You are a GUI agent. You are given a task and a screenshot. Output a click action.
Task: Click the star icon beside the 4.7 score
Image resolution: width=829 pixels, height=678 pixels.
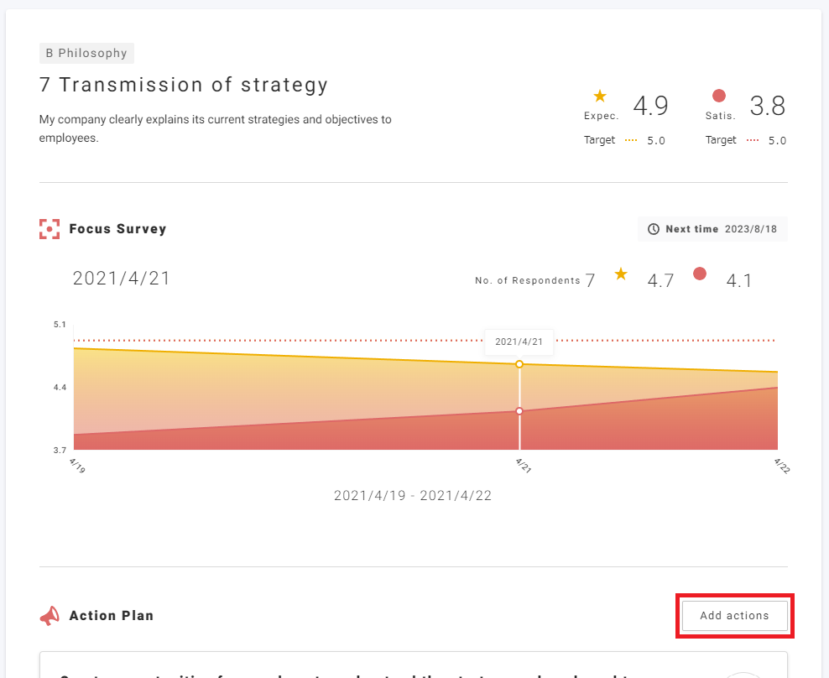pyautogui.click(x=621, y=274)
